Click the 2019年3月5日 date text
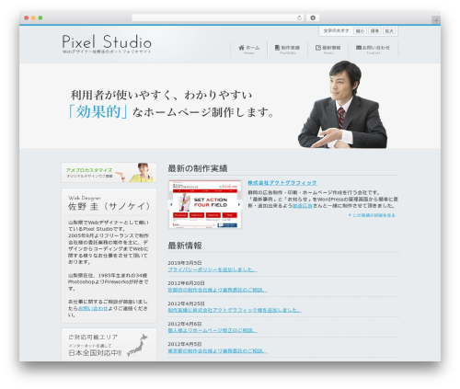The height and width of the screenshot is (389, 460). (185, 263)
